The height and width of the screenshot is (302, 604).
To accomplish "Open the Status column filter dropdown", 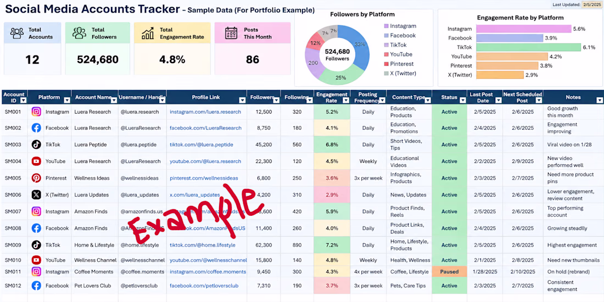I will point(463,100).
